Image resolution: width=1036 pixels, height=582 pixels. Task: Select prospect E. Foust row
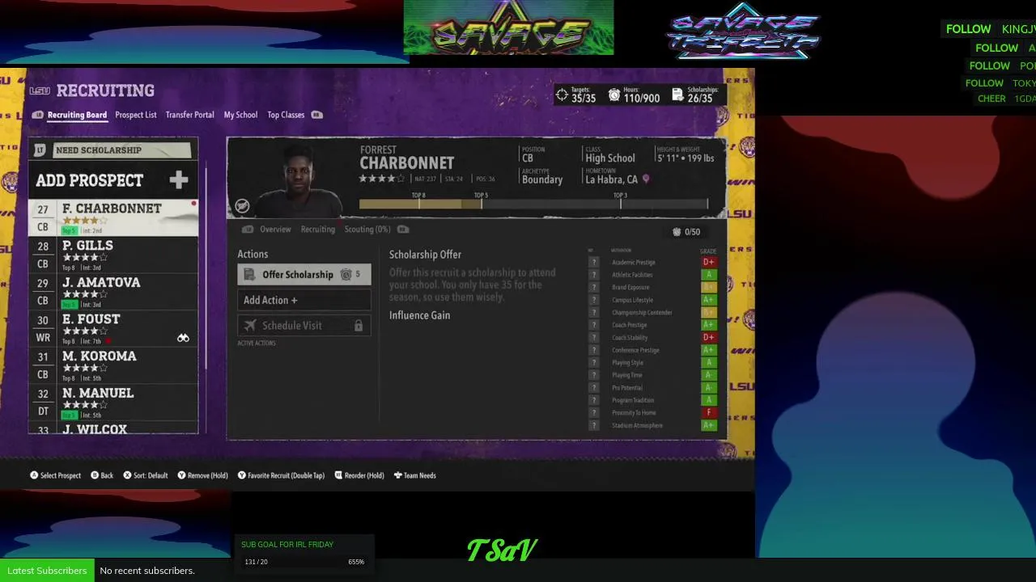(x=113, y=328)
